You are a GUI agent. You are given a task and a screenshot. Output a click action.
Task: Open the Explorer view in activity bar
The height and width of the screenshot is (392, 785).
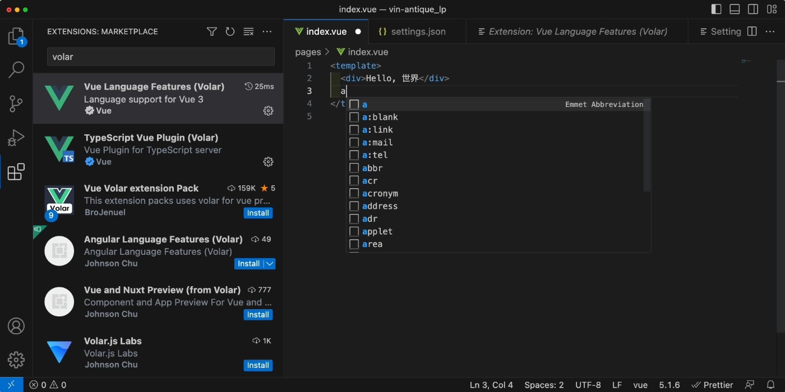coord(16,37)
